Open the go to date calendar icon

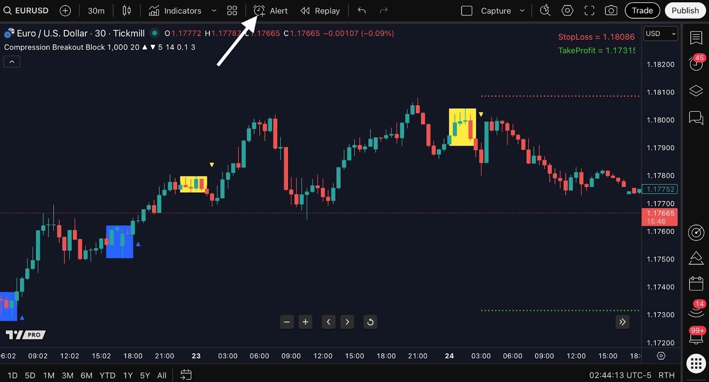coord(186,375)
